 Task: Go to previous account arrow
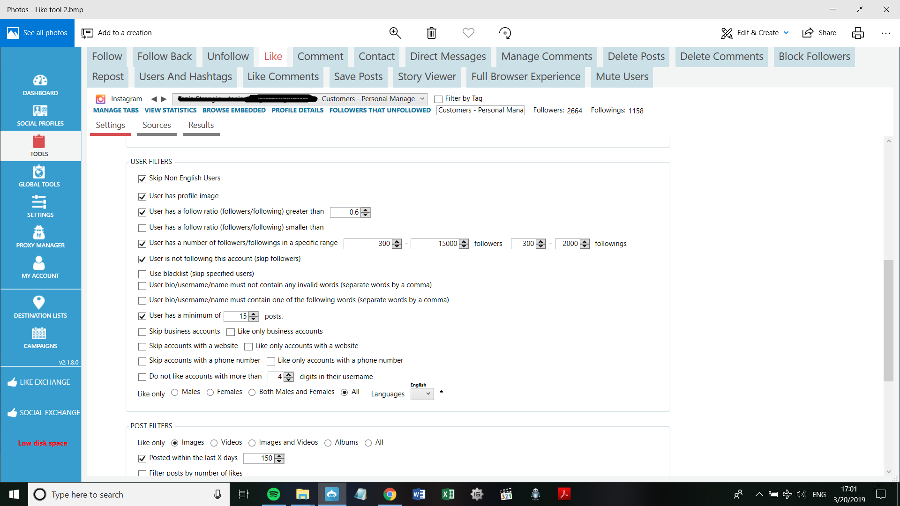[154, 99]
